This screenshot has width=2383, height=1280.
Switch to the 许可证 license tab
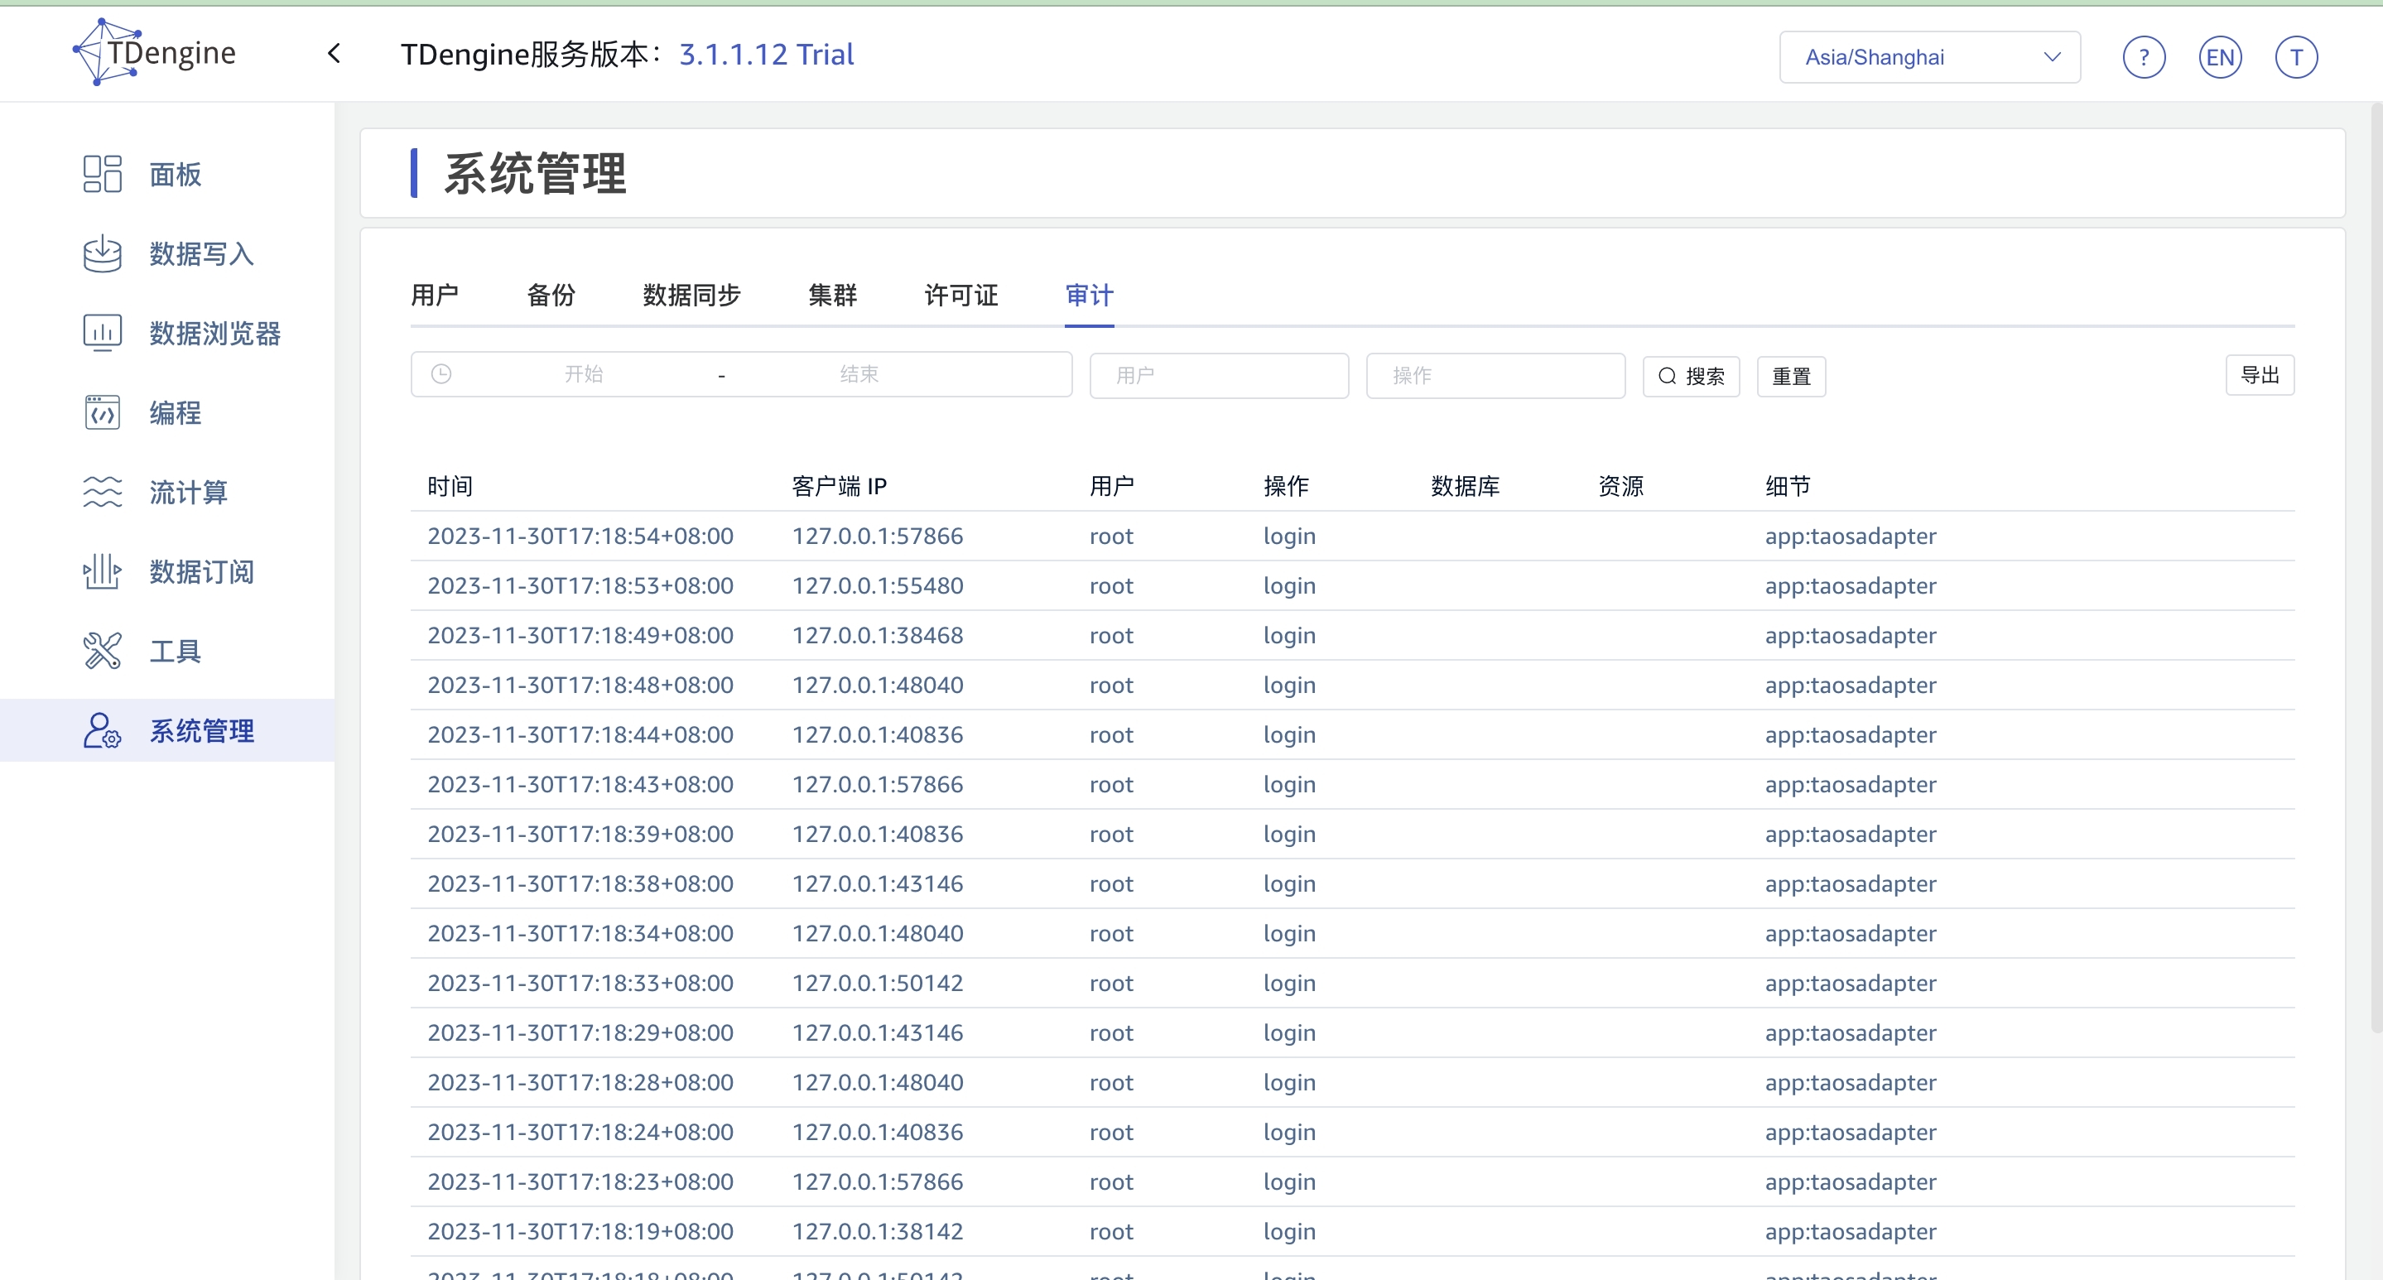961,295
